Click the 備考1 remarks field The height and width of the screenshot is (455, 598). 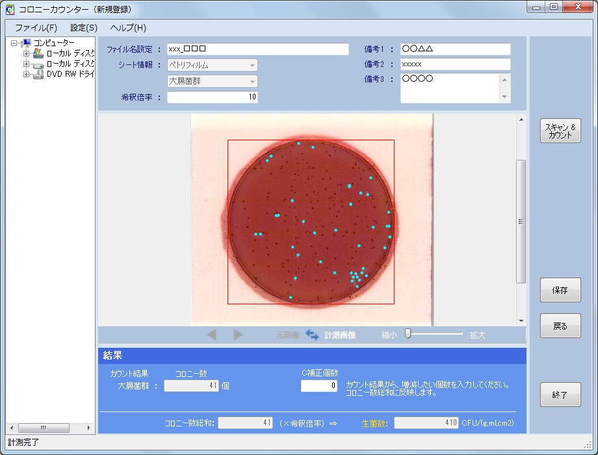tap(456, 49)
